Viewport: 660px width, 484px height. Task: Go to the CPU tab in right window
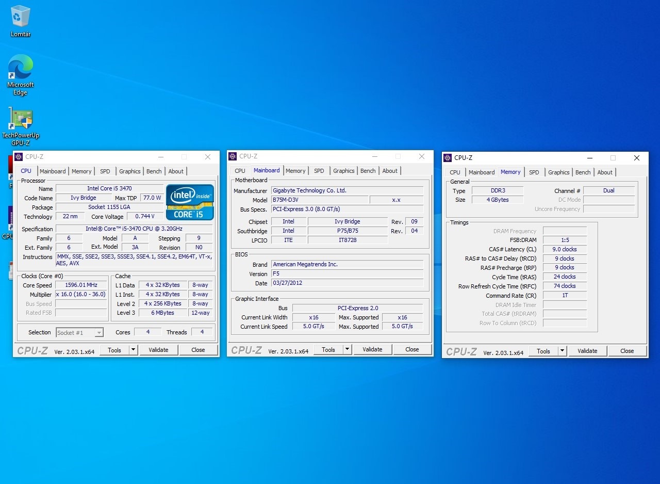[x=455, y=172]
